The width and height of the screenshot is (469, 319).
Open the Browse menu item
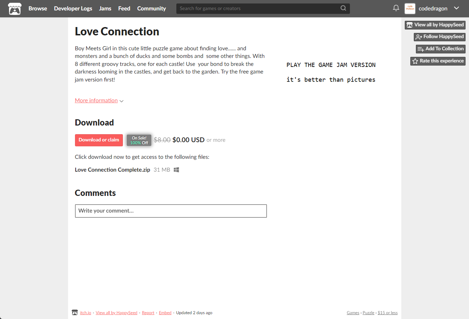coord(37,8)
